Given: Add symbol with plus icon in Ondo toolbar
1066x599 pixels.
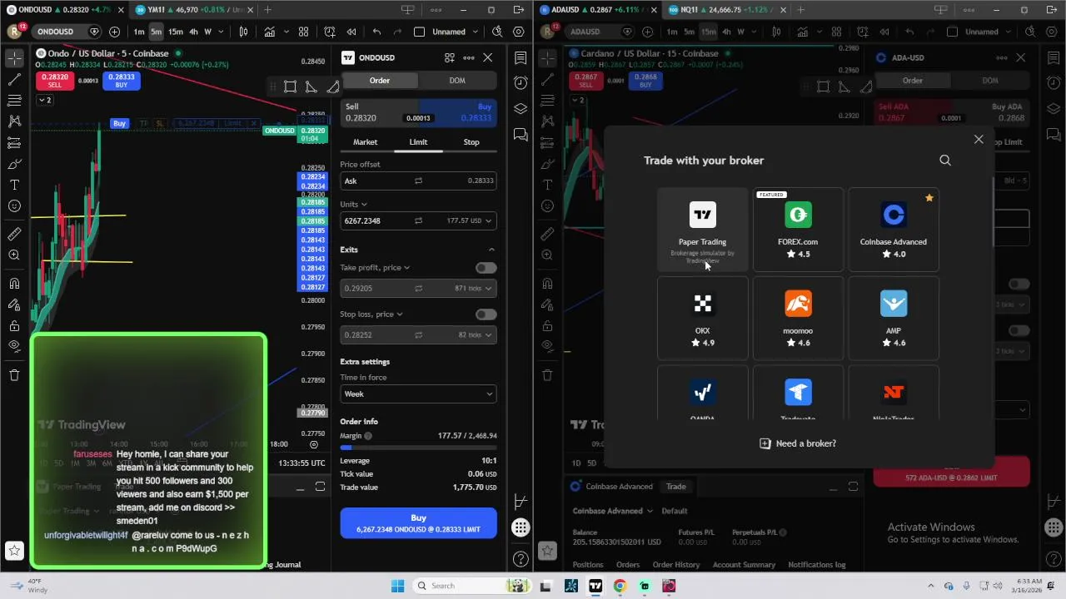Looking at the screenshot, I should (114, 32).
